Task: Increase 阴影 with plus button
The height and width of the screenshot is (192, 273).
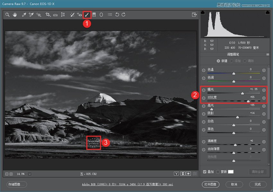Action: coord(264,114)
